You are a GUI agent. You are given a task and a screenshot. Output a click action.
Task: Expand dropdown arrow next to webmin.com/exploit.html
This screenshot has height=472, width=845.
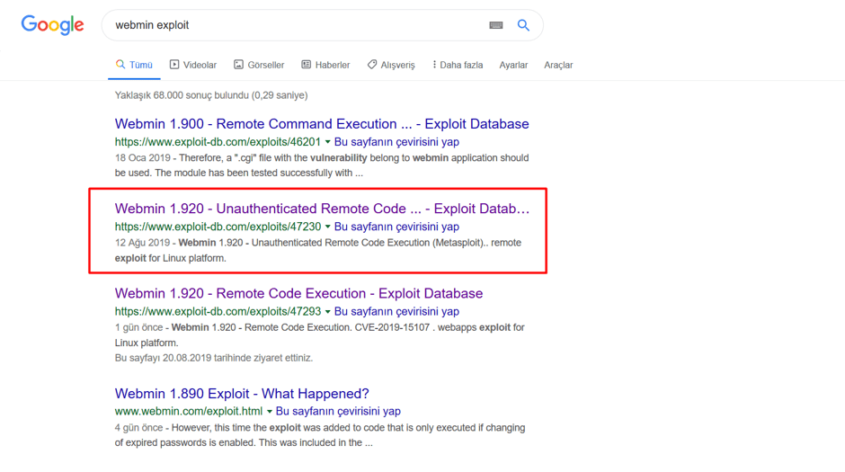(x=269, y=411)
